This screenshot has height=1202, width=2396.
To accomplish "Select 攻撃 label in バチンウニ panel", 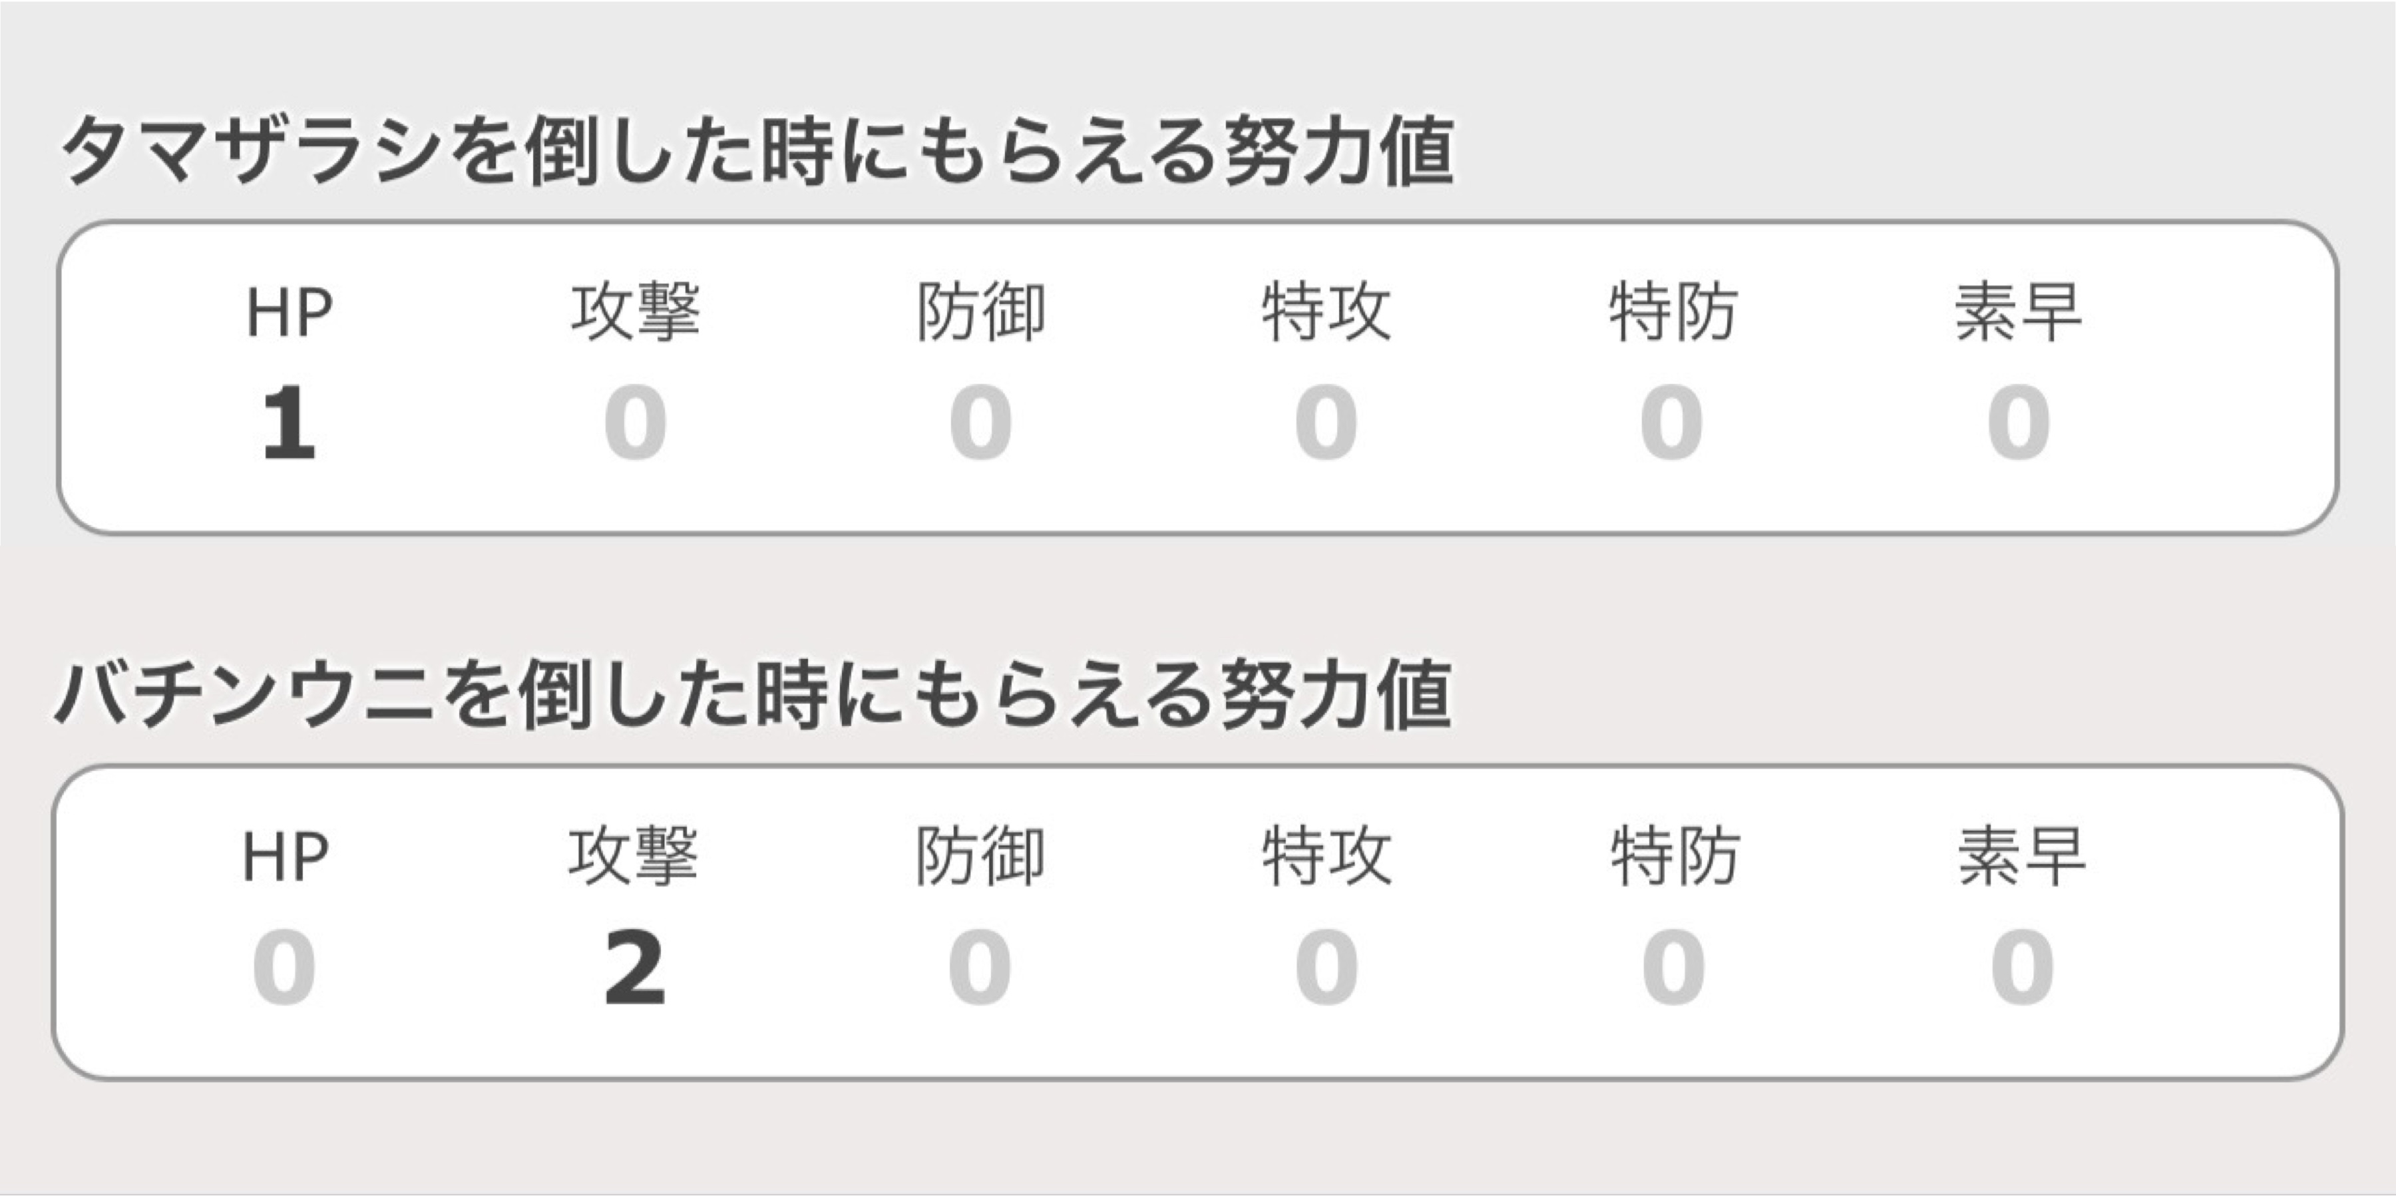I will 634,857.
